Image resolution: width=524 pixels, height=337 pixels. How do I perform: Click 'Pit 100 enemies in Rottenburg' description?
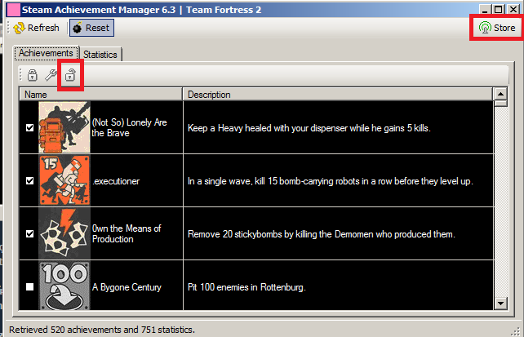click(x=246, y=287)
